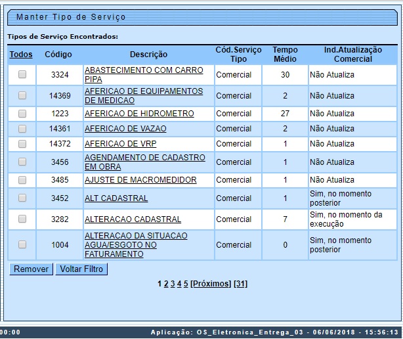
Task: Mark the checkbox for ALT CADASTRAL
Action: tap(22, 198)
